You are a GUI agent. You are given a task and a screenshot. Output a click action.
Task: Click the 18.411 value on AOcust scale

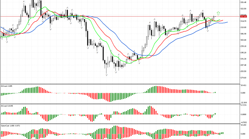243,85
